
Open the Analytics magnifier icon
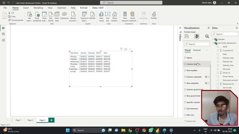(x=207, y=36)
